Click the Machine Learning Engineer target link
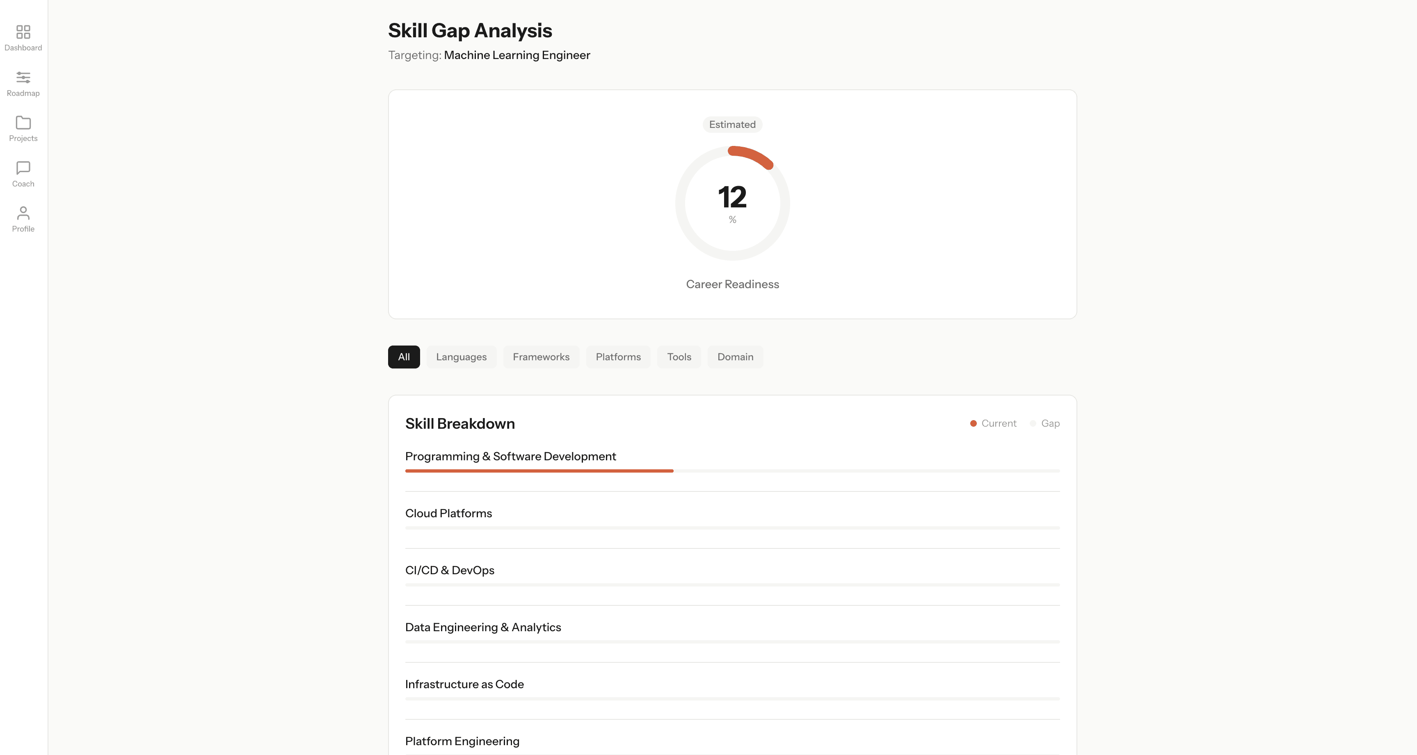The height and width of the screenshot is (755, 1417). pos(517,55)
